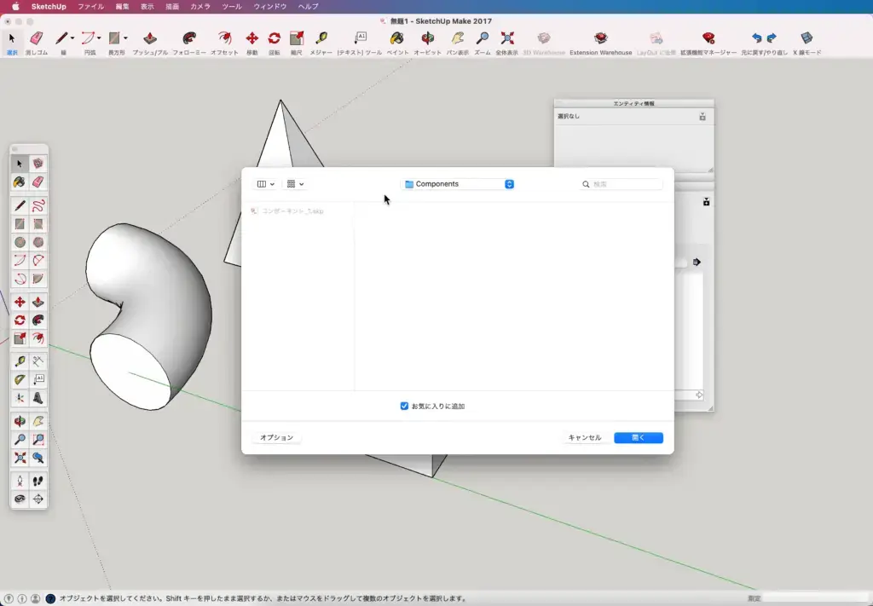Uncheck the お気に入りに追加 checkbox
This screenshot has width=873, height=606.
(404, 407)
